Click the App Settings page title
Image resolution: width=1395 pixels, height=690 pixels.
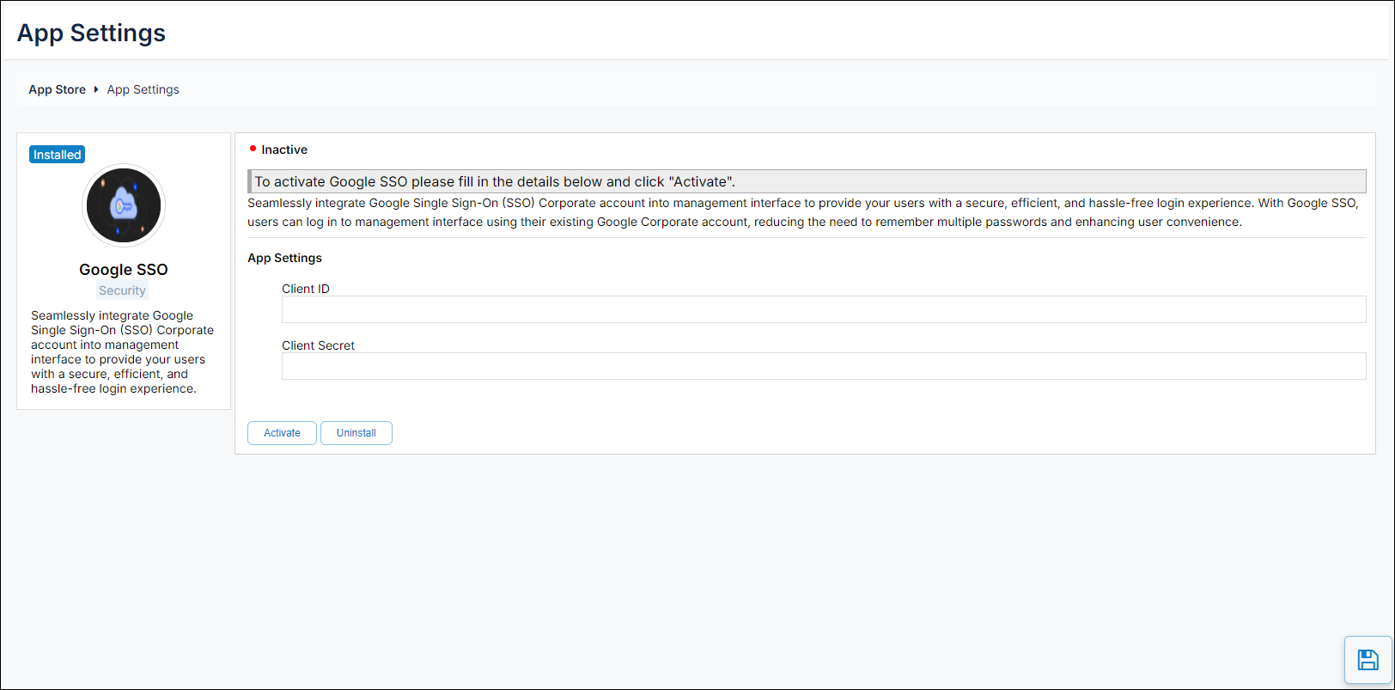[91, 33]
